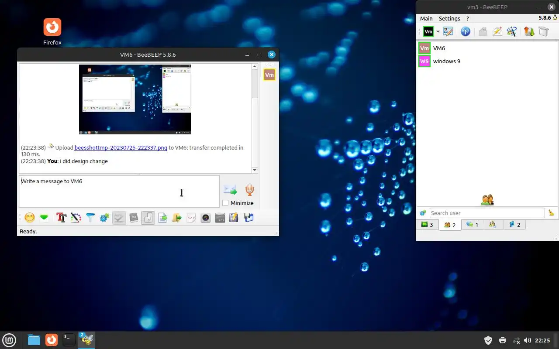Click the blue broadcast antenna icon
The width and height of the screenshot is (559, 349).
click(x=466, y=31)
